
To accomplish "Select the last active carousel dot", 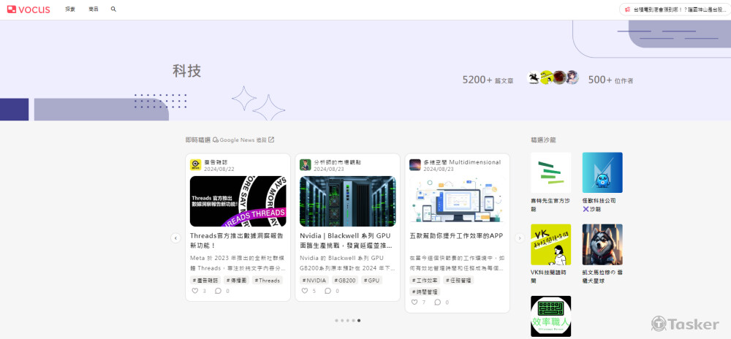I will [x=359, y=321].
